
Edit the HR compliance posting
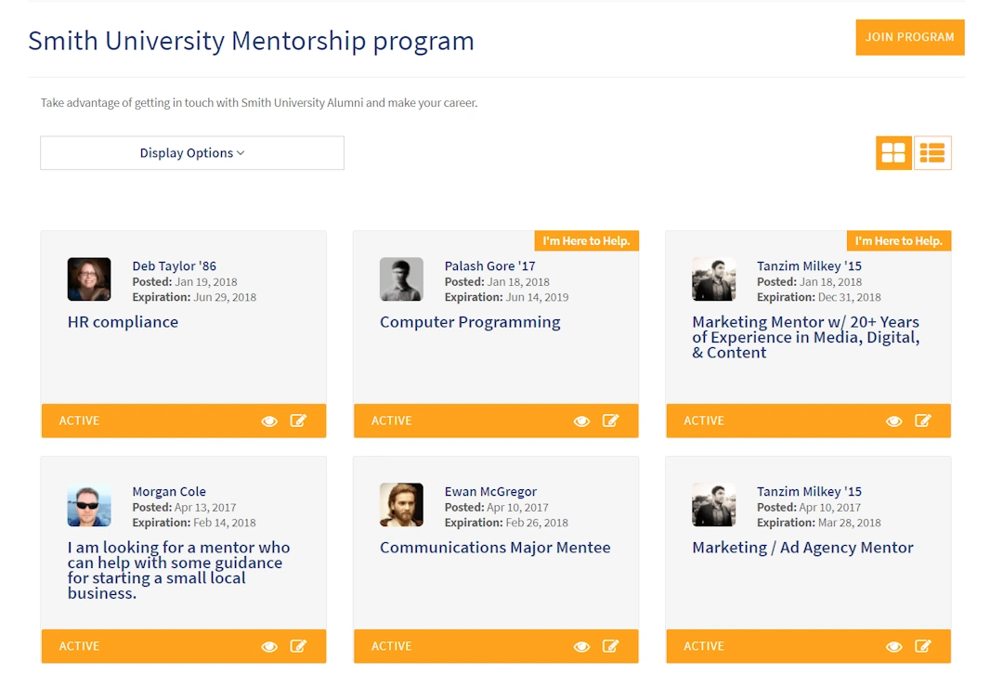(298, 421)
